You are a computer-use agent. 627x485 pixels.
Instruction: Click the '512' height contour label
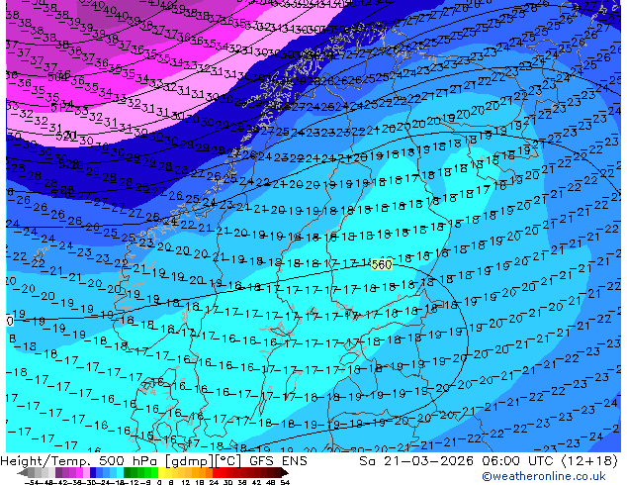pos(61,107)
